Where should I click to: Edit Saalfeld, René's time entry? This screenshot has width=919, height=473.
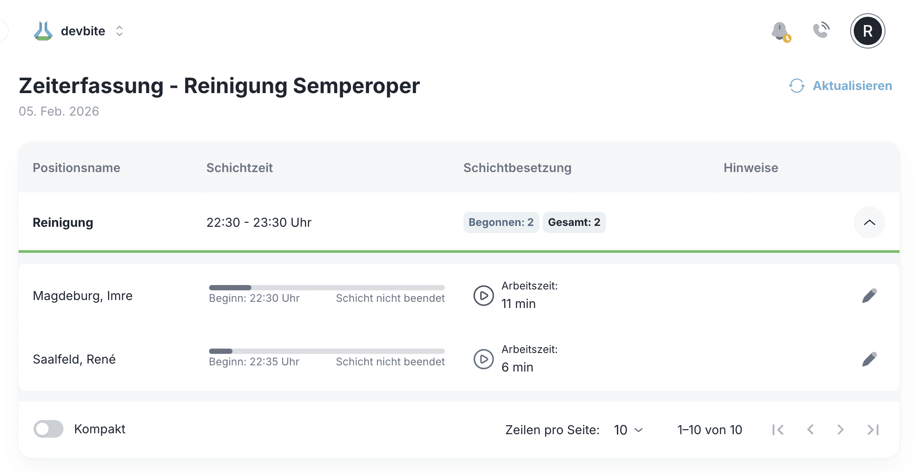coord(869,359)
